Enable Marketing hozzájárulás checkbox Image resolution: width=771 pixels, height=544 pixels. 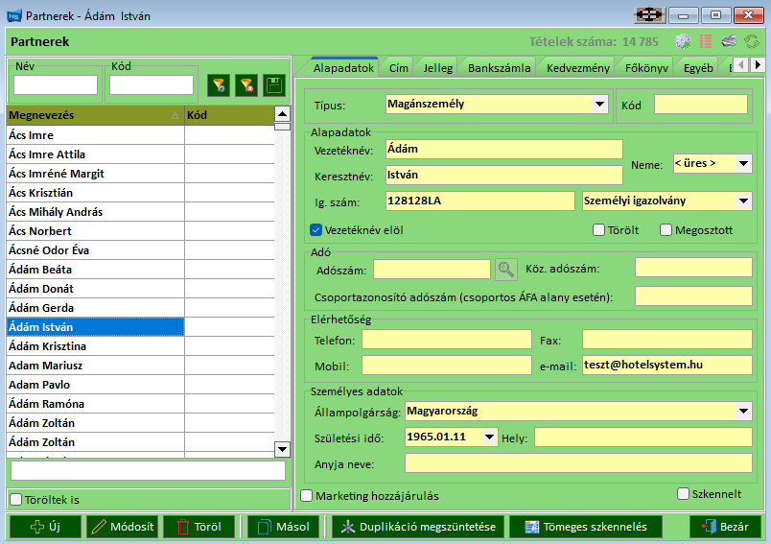click(306, 496)
